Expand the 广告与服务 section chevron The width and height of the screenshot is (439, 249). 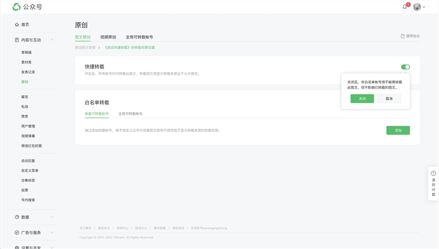[x=52, y=233]
